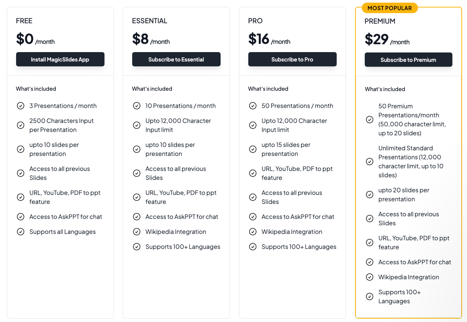Click checkmark next to upto 15 slides
The image size is (467, 322).
coord(253,149)
